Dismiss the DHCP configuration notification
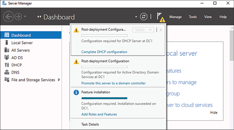 (161, 30)
